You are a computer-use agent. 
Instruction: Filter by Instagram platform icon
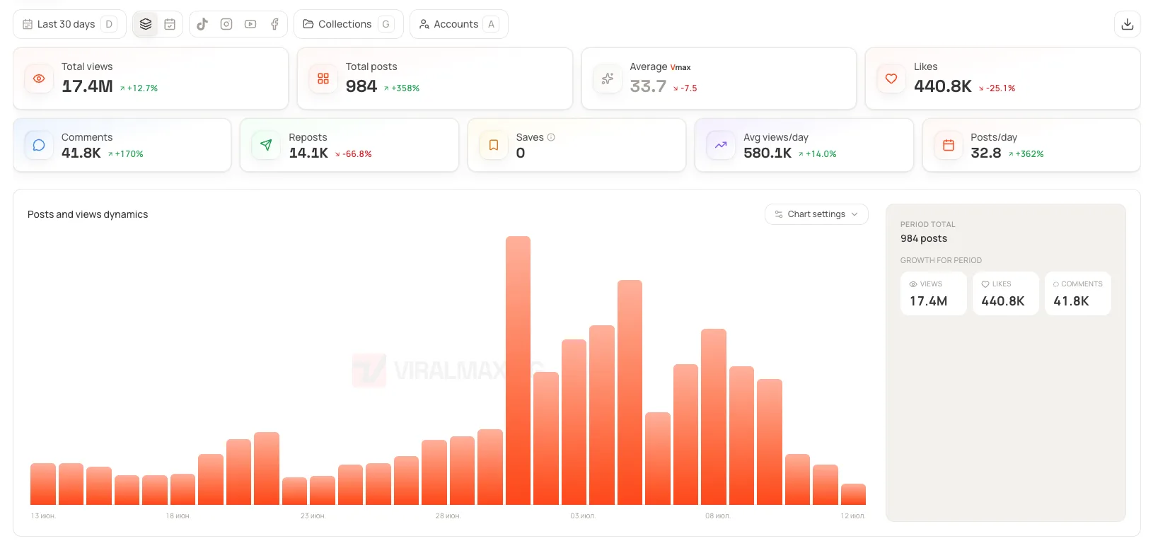coord(226,24)
